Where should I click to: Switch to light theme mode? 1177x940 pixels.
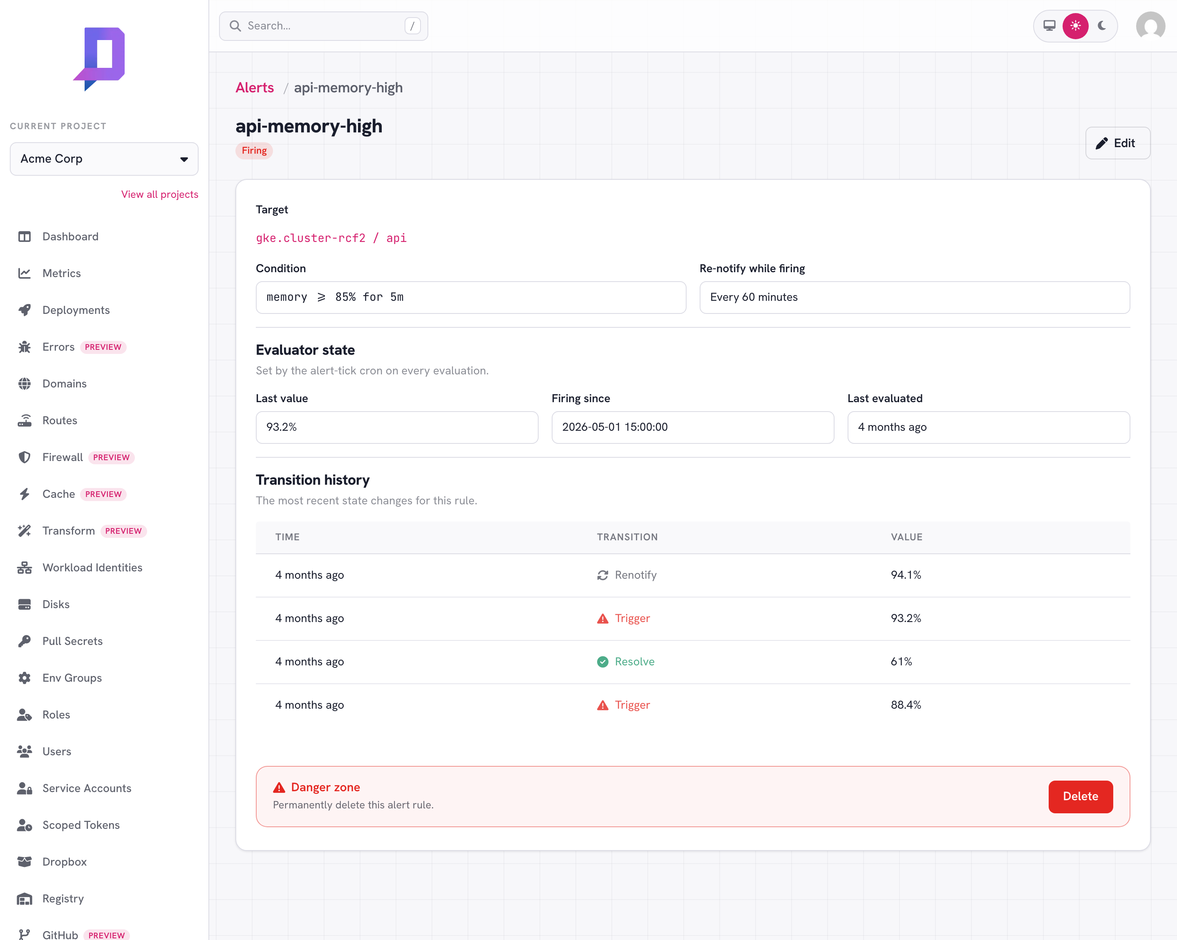[x=1076, y=26]
